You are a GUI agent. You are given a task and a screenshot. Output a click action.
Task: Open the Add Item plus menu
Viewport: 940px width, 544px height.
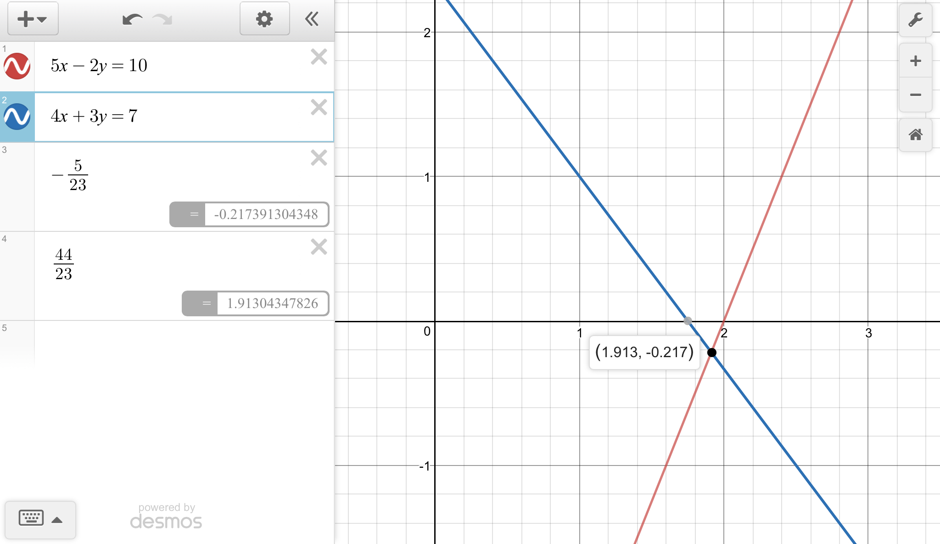(33, 19)
